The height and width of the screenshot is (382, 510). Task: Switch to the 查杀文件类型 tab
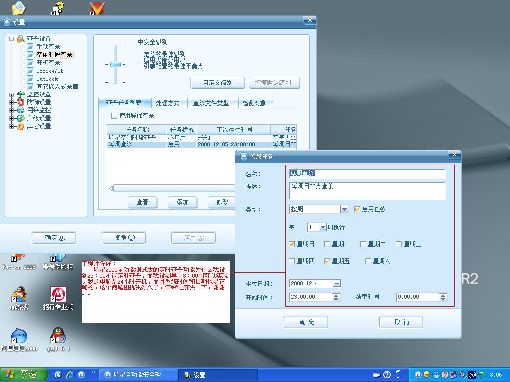pos(211,103)
